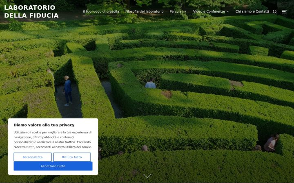Expand the Video e Conferenze chevron
The height and width of the screenshot is (183, 294).
coord(227,11)
